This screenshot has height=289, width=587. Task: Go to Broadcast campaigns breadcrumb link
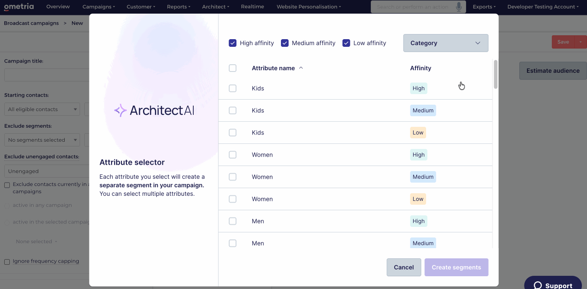point(31,23)
